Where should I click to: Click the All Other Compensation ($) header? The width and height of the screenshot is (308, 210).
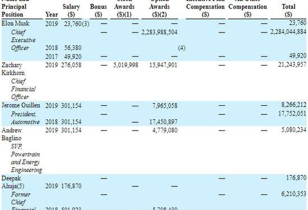248,11
